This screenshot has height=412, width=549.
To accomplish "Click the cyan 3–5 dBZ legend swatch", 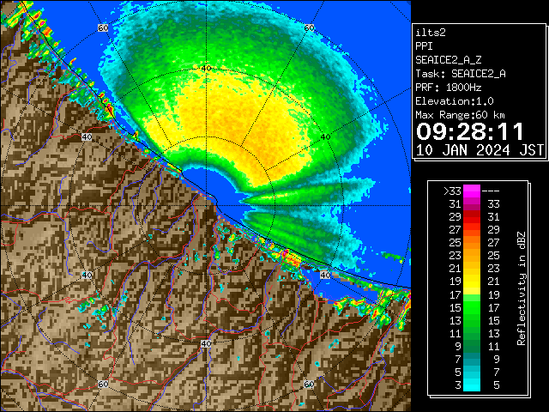I will 472,385.
